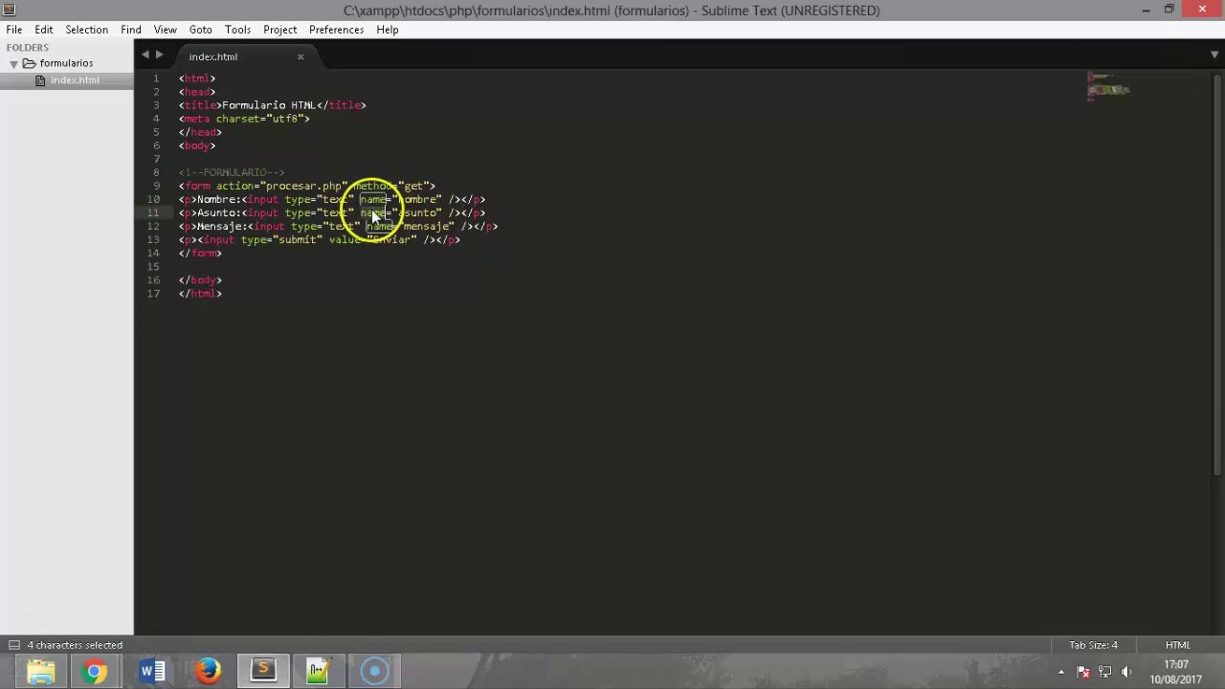Close the index.html tab
Image resolution: width=1225 pixels, height=689 pixels.
point(301,56)
